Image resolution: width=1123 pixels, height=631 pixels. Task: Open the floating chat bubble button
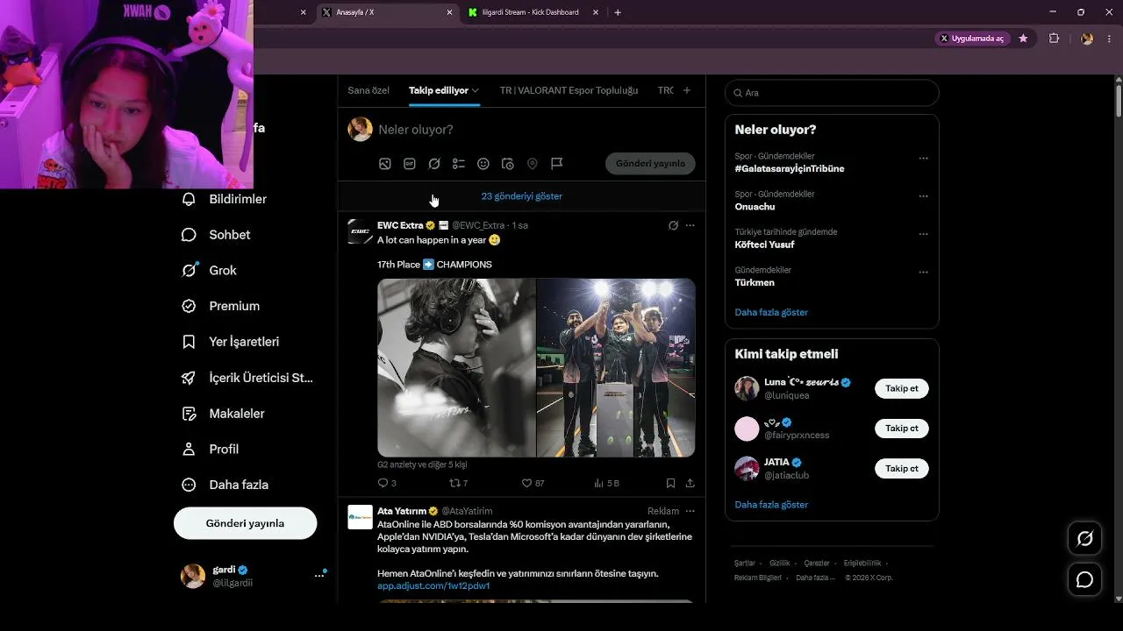(x=1084, y=579)
